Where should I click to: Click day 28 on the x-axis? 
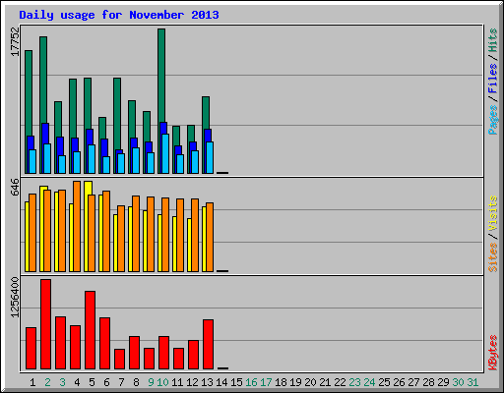[428, 382]
